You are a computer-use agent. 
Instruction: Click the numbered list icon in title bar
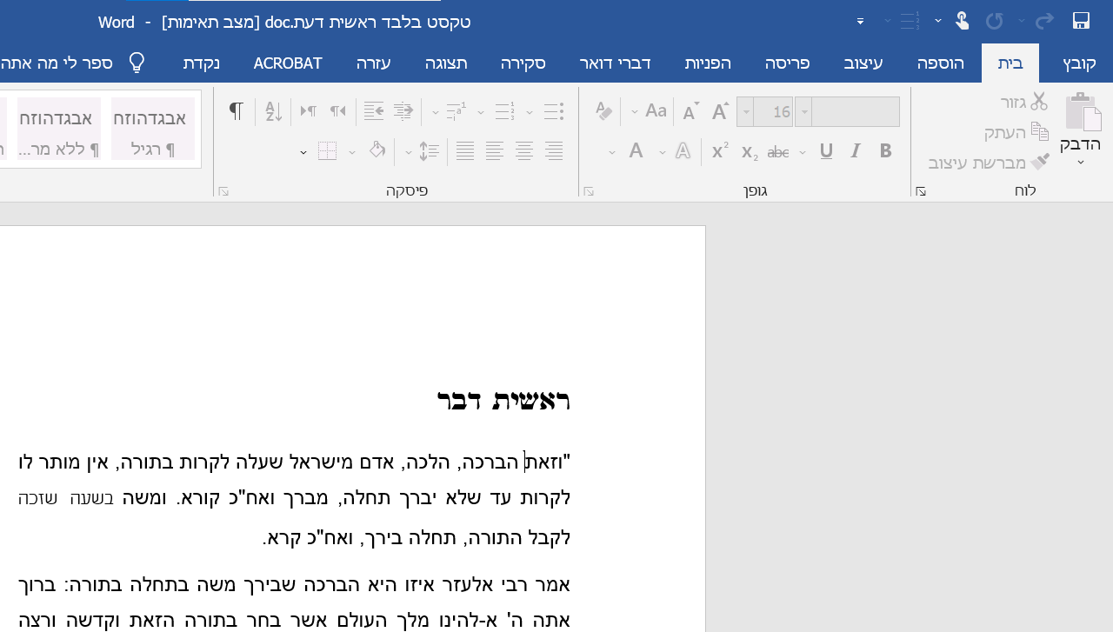pos(910,21)
